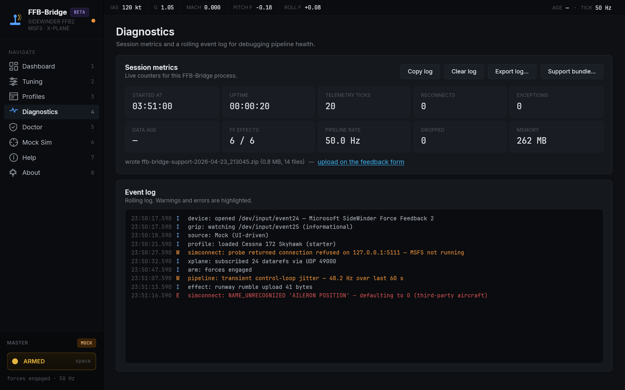
Task: Open the Export log dialog
Action: (512, 71)
